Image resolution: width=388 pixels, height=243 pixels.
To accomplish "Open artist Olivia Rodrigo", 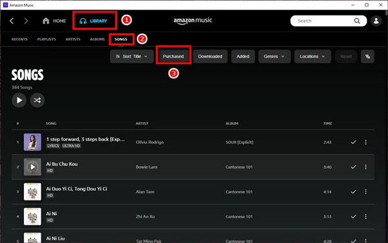I will [150, 142].
